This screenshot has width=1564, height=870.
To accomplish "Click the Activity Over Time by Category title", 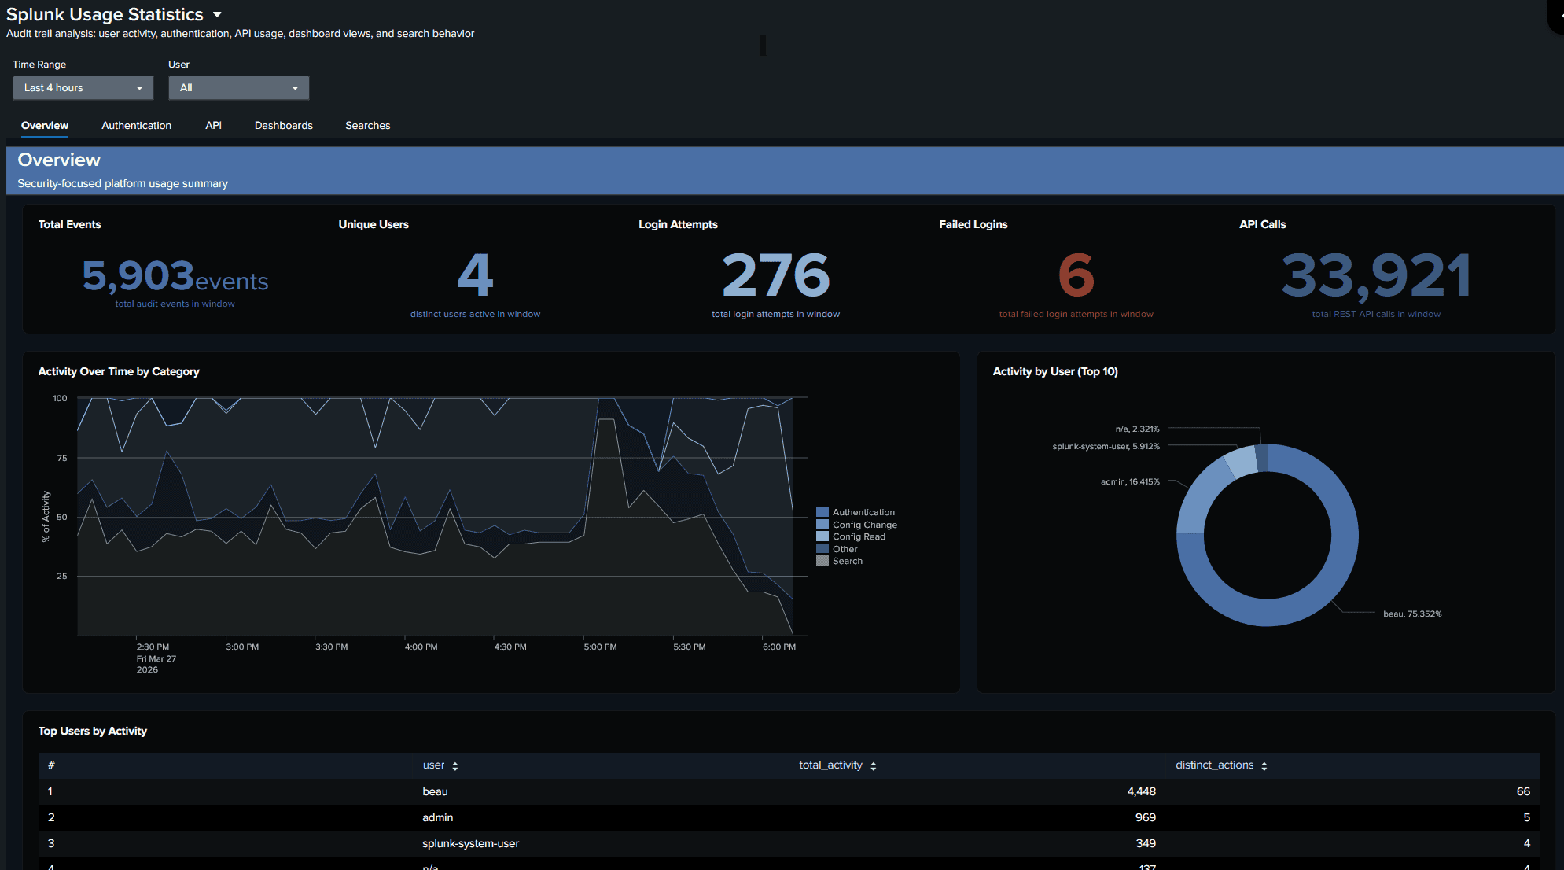I will tap(119, 371).
